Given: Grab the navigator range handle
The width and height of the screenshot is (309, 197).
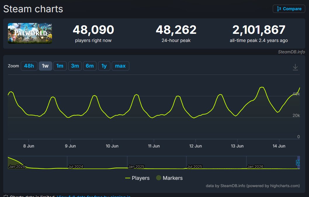Looking at the screenshot, I should [298, 163].
